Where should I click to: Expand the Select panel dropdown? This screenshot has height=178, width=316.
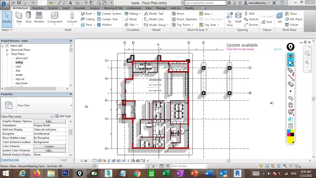7,30
